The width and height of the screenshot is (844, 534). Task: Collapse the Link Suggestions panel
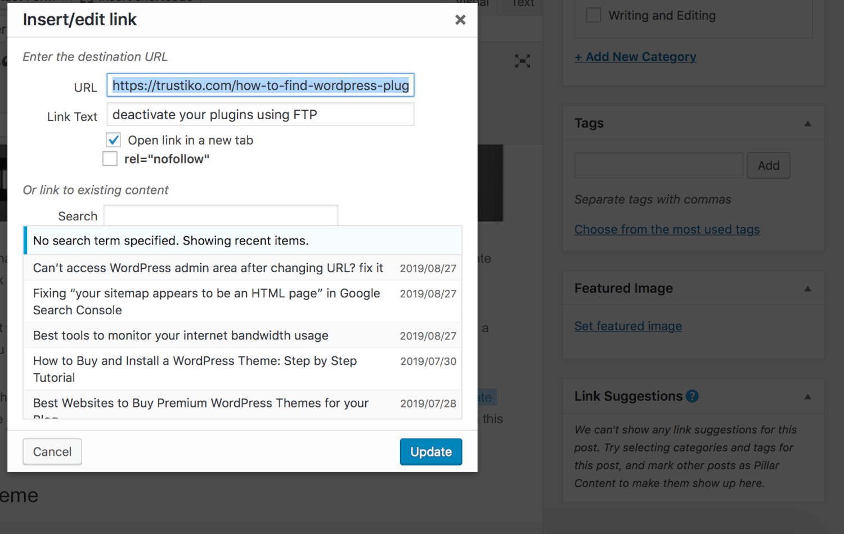pos(807,396)
